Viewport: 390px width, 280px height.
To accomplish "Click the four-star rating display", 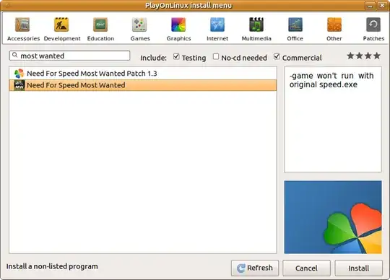I will pos(363,56).
